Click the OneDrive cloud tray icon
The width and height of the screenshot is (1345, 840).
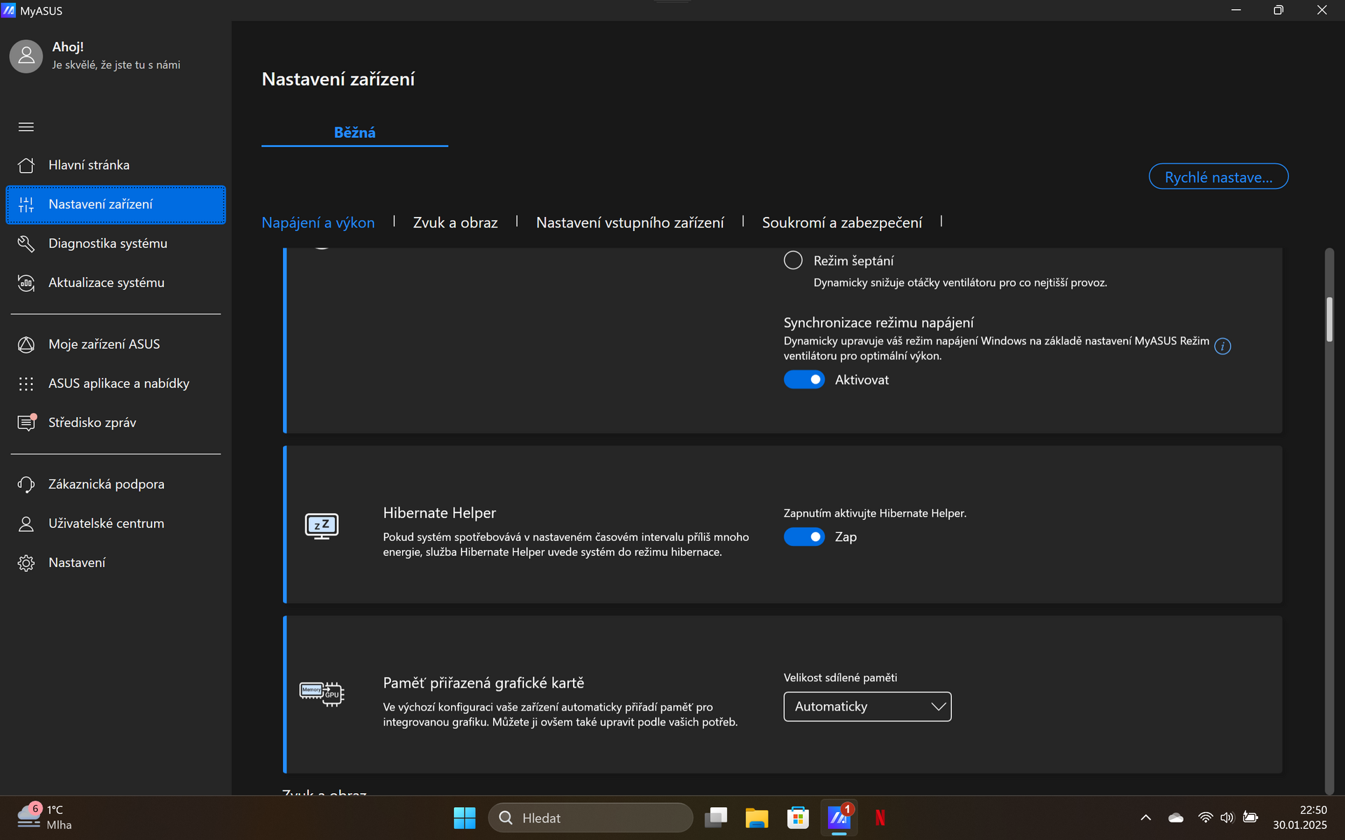1175,818
